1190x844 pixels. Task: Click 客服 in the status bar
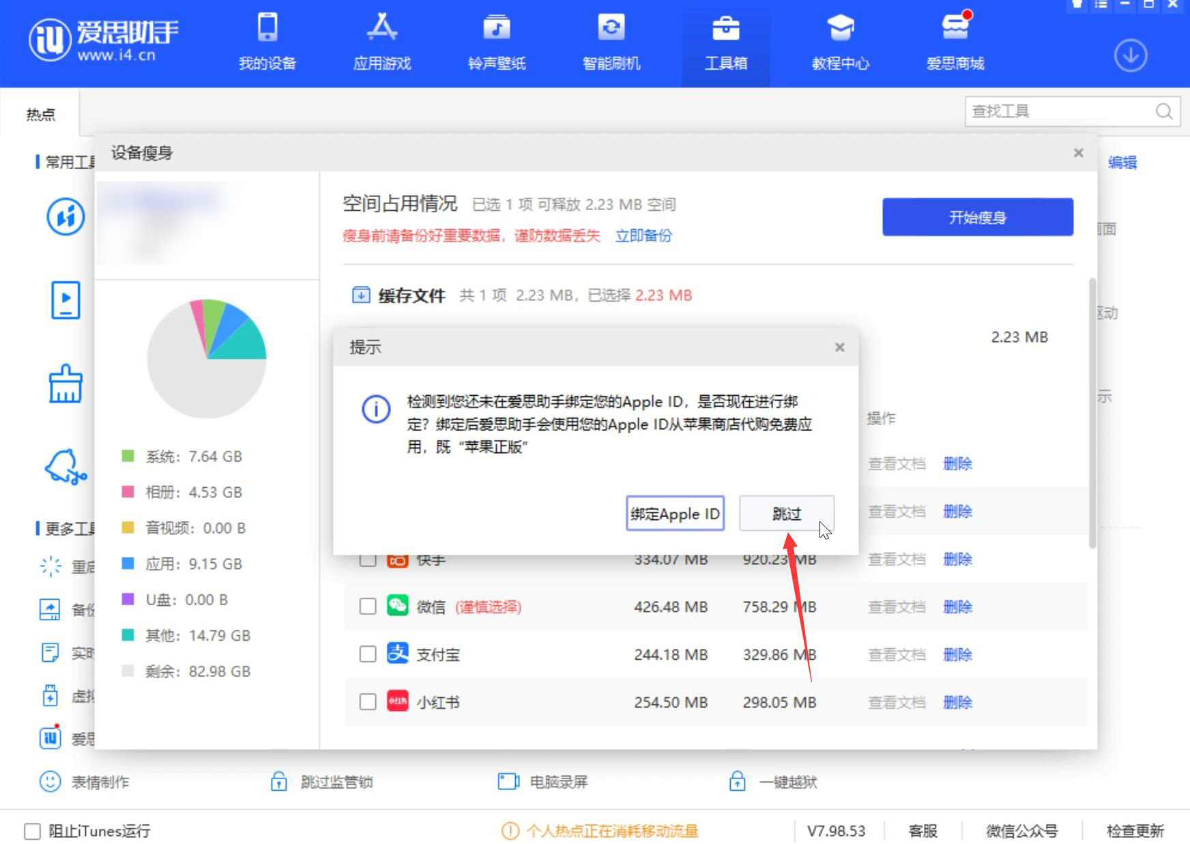[923, 831]
